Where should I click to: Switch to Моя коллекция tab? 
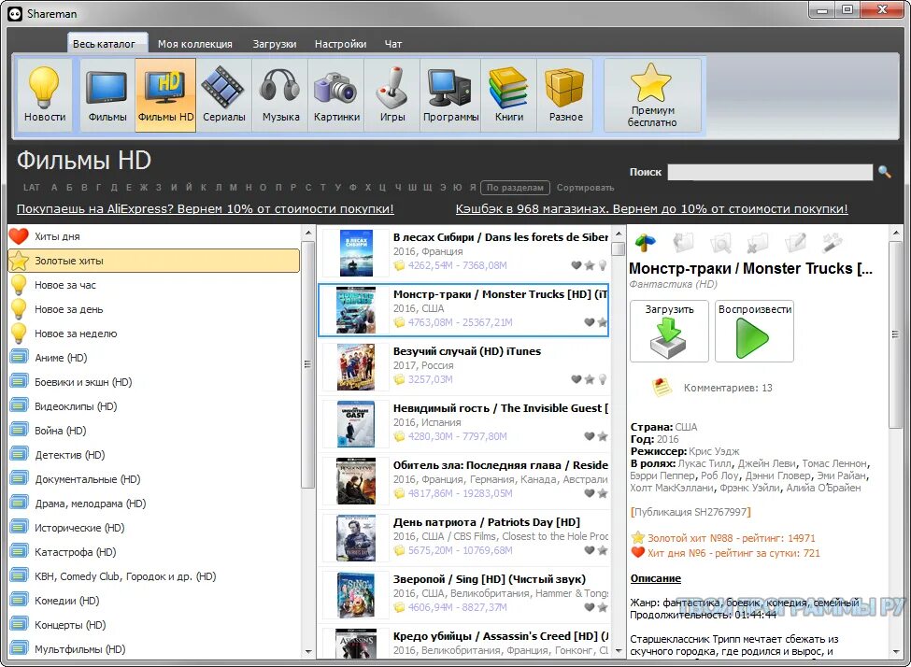(195, 44)
